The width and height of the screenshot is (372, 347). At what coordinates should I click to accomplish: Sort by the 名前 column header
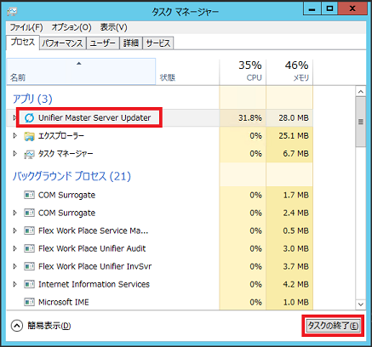coord(81,71)
